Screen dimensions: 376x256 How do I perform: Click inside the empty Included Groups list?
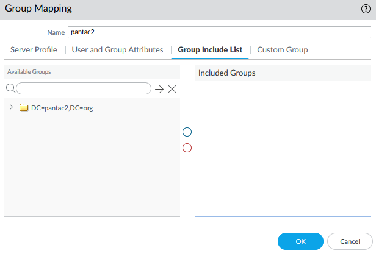283,149
